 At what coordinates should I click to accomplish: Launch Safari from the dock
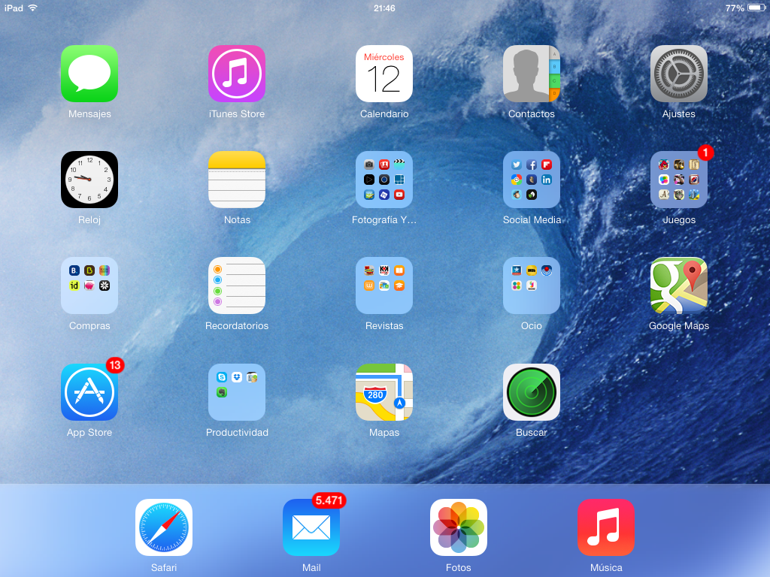tap(163, 527)
